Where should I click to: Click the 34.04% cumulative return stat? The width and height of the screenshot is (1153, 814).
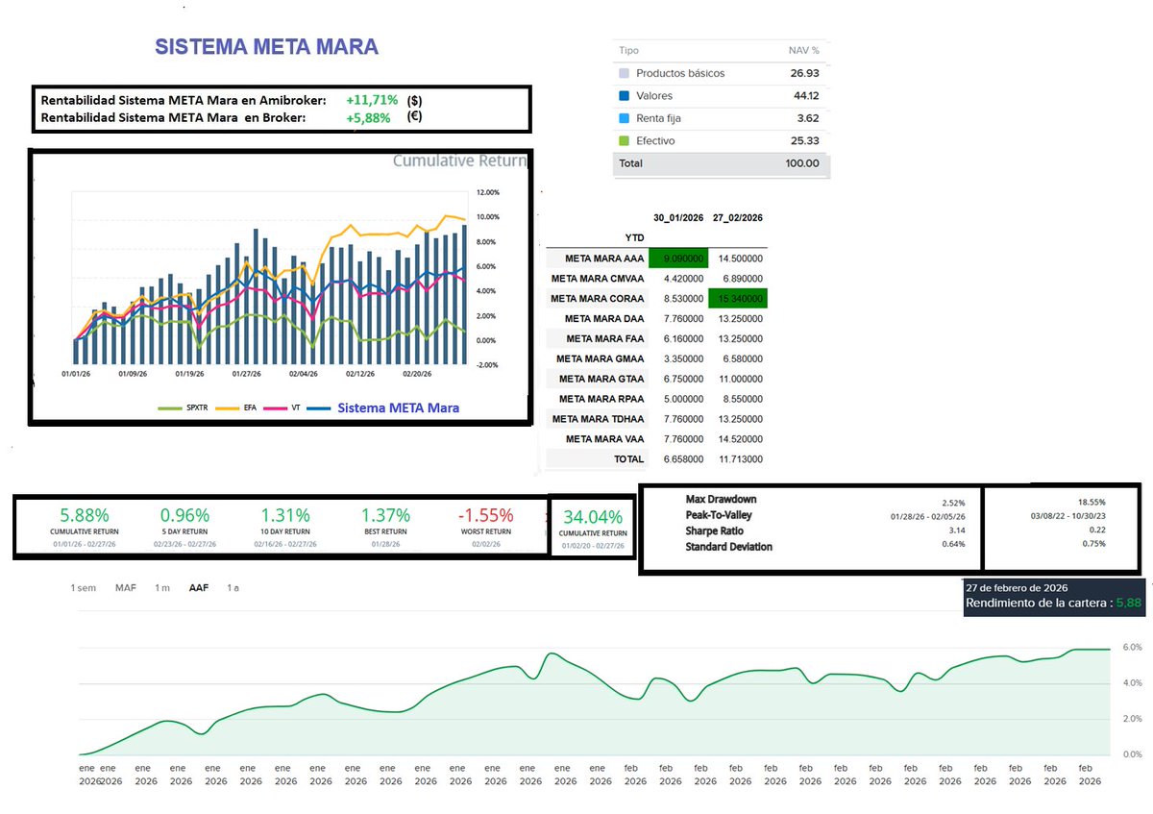tap(593, 516)
